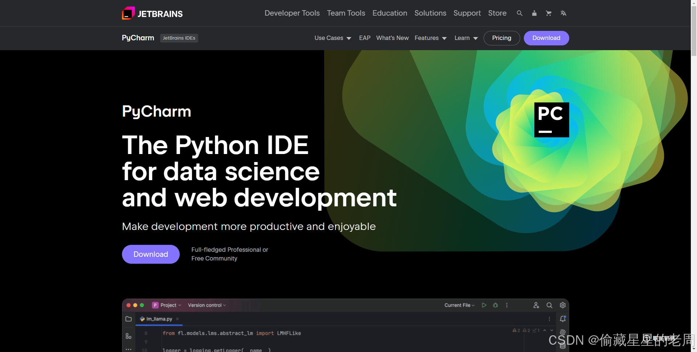Viewport: 697px width, 352px height.
Task: Open the IDE settings gear icon
Action: (563, 305)
